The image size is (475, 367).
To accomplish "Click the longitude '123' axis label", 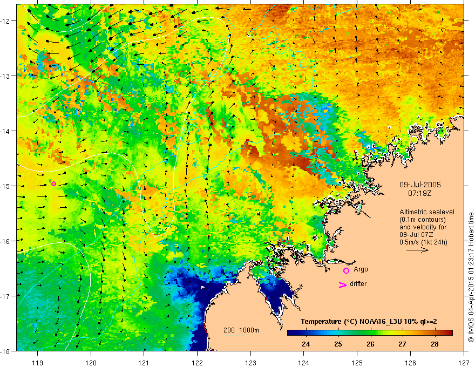I will 250,363.
